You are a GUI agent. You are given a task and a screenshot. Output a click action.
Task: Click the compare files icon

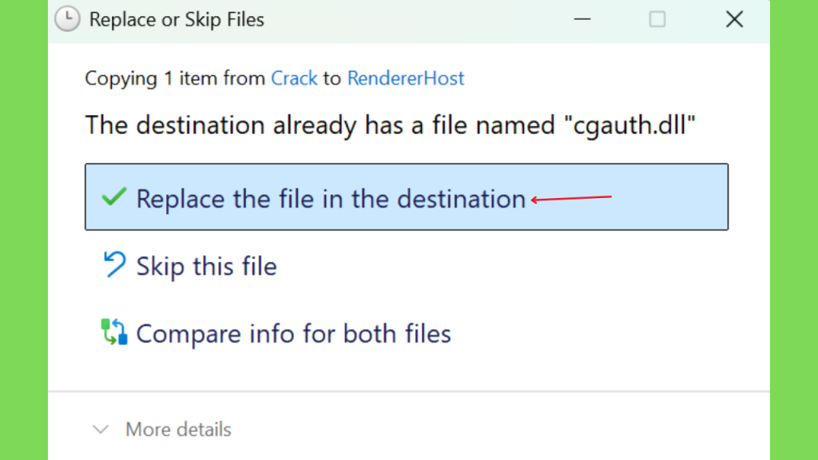pyautogui.click(x=114, y=331)
